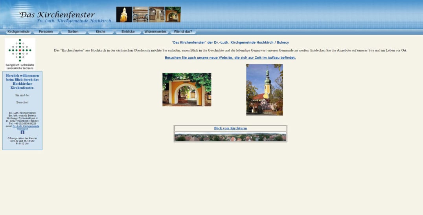The width and height of the screenshot is (423, 215).
Task: Open the Sorben menu
Action: point(73,32)
